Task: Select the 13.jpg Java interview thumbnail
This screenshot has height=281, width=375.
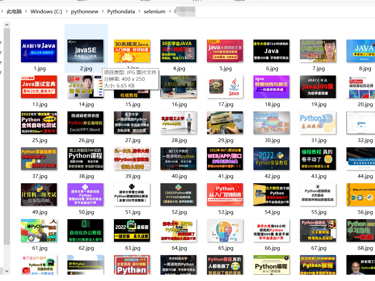Action: pyautogui.click(x=39, y=87)
